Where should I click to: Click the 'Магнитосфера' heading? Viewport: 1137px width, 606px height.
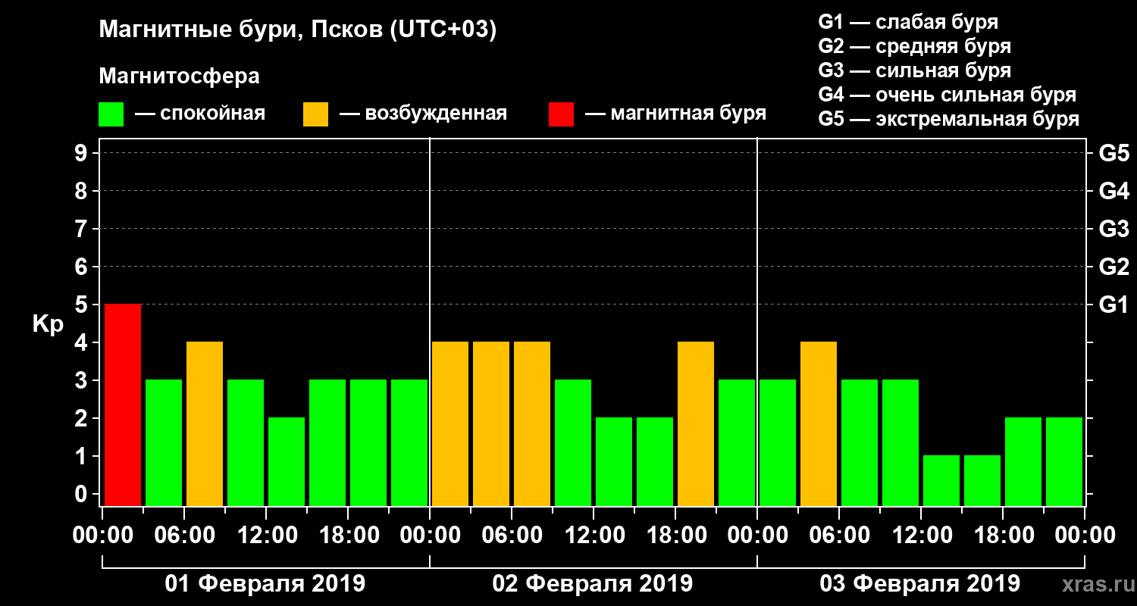tap(180, 77)
